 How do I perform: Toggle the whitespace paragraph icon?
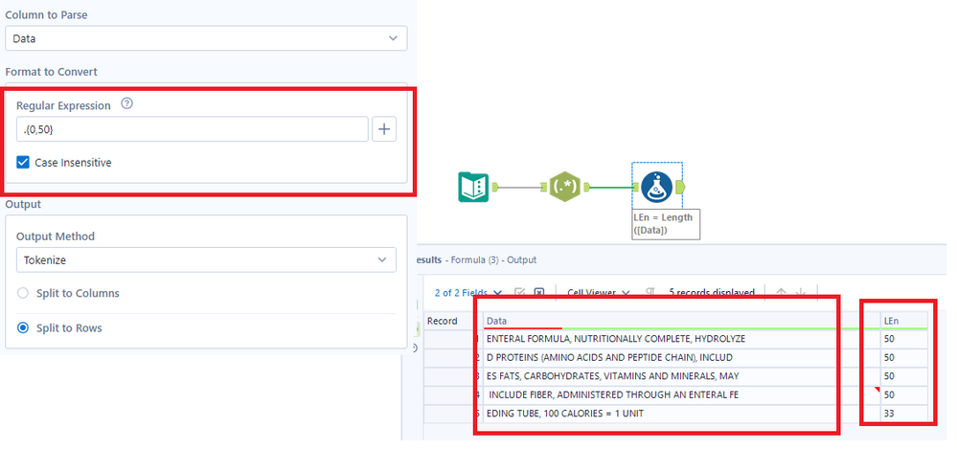tap(650, 293)
